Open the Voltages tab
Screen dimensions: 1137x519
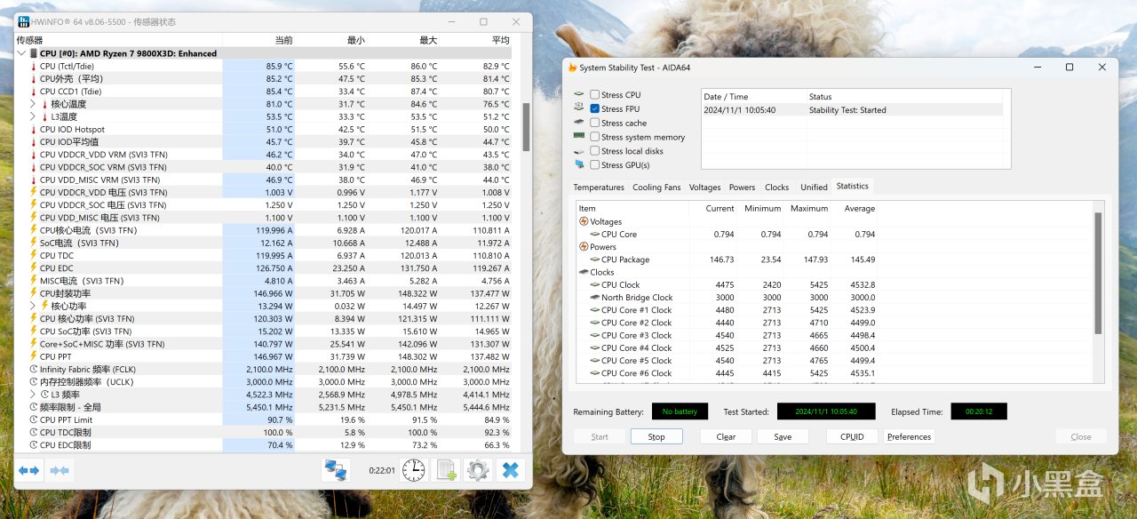(704, 188)
